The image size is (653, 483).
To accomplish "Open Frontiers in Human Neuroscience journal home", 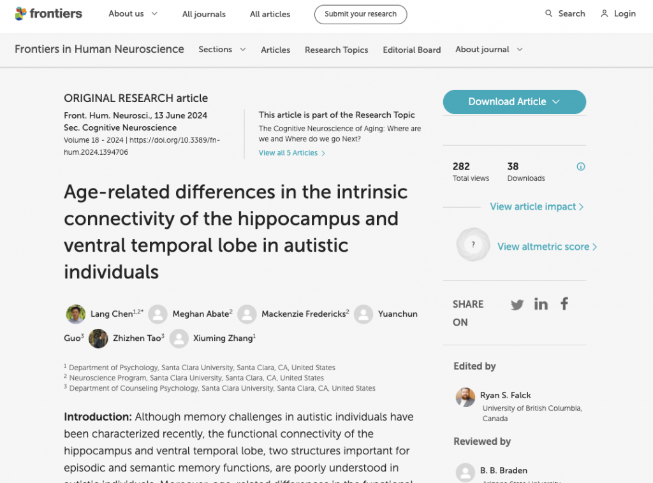I will [99, 49].
